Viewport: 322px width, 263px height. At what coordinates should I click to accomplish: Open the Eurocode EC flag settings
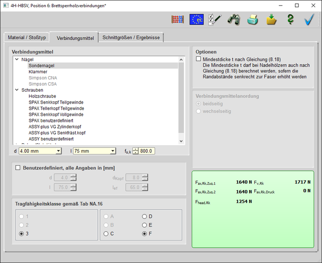(x=197, y=19)
